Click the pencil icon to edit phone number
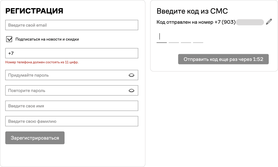 tap(269, 22)
